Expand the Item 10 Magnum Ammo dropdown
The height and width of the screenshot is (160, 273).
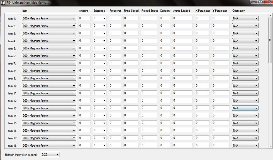tap(49, 86)
